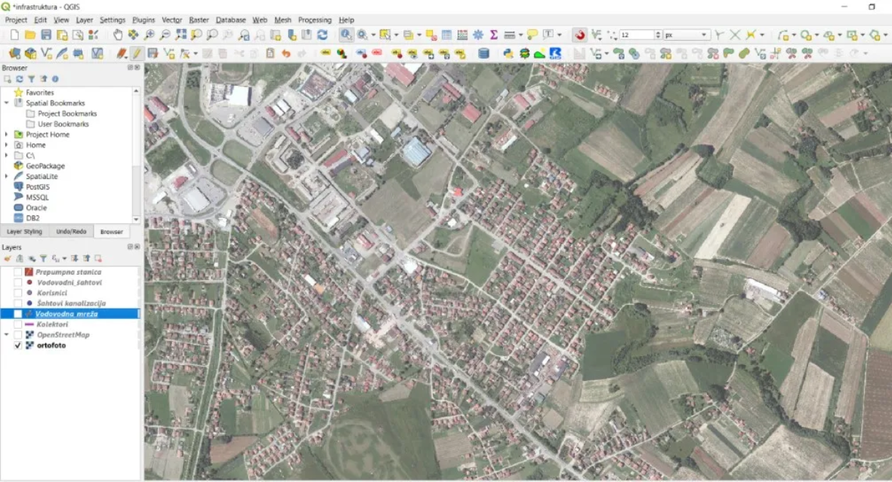
Task: Click the Identify Features tool
Action: [346, 35]
